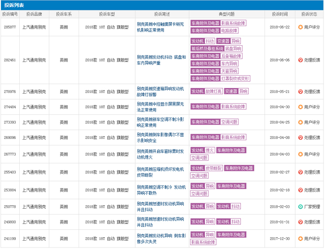Click the 投诉车型 column header
The height and width of the screenshot is (249, 325).
point(107,14)
